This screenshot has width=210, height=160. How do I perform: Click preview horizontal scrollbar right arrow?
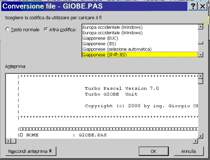[195, 141]
